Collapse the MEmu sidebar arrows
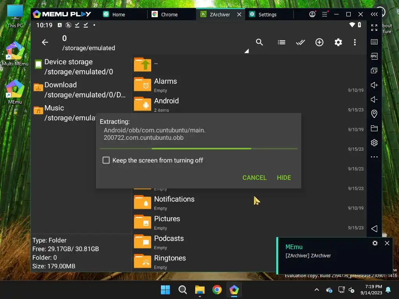The image size is (399, 299). point(374,14)
